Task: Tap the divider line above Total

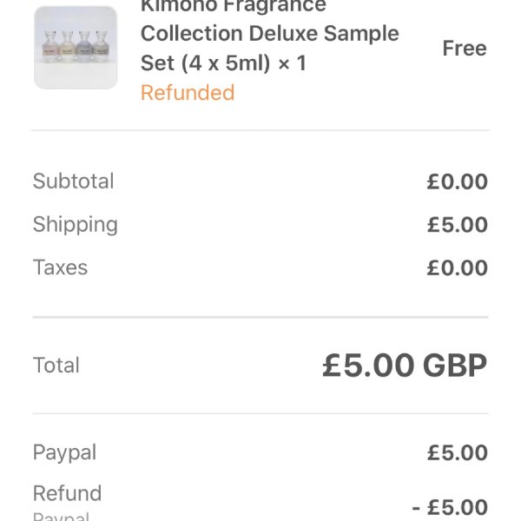Action: point(260,317)
